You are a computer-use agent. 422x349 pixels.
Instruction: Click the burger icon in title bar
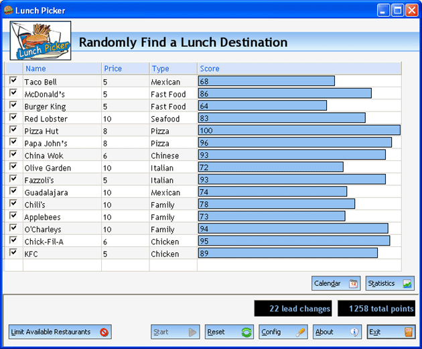[8, 10]
